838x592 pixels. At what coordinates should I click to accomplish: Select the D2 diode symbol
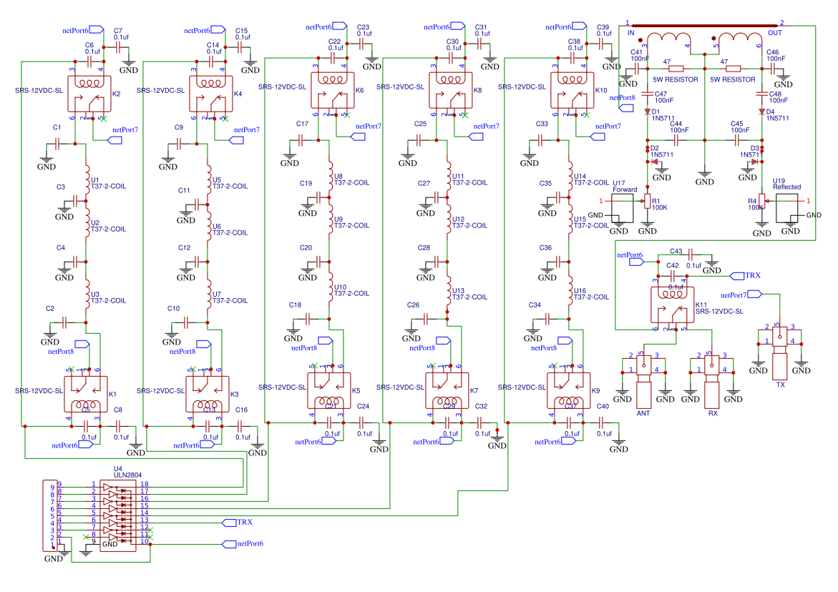tap(653, 162)
